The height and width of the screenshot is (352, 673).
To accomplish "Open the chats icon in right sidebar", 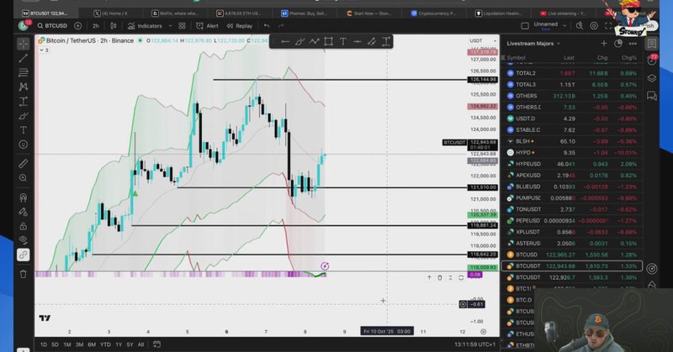I will [x=651, y=96].
